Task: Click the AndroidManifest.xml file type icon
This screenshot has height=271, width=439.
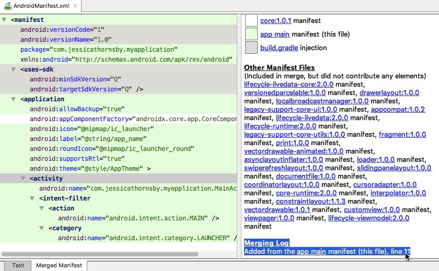Action: coord(6,6)
